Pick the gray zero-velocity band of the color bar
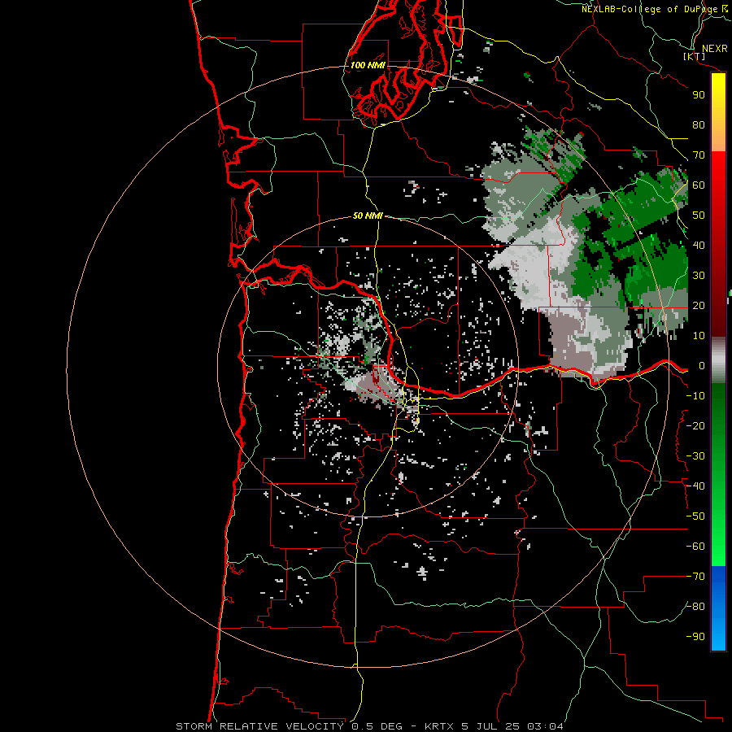Image resolution: width=732 pixels, height=732 pixels. (x=718, y=360)
